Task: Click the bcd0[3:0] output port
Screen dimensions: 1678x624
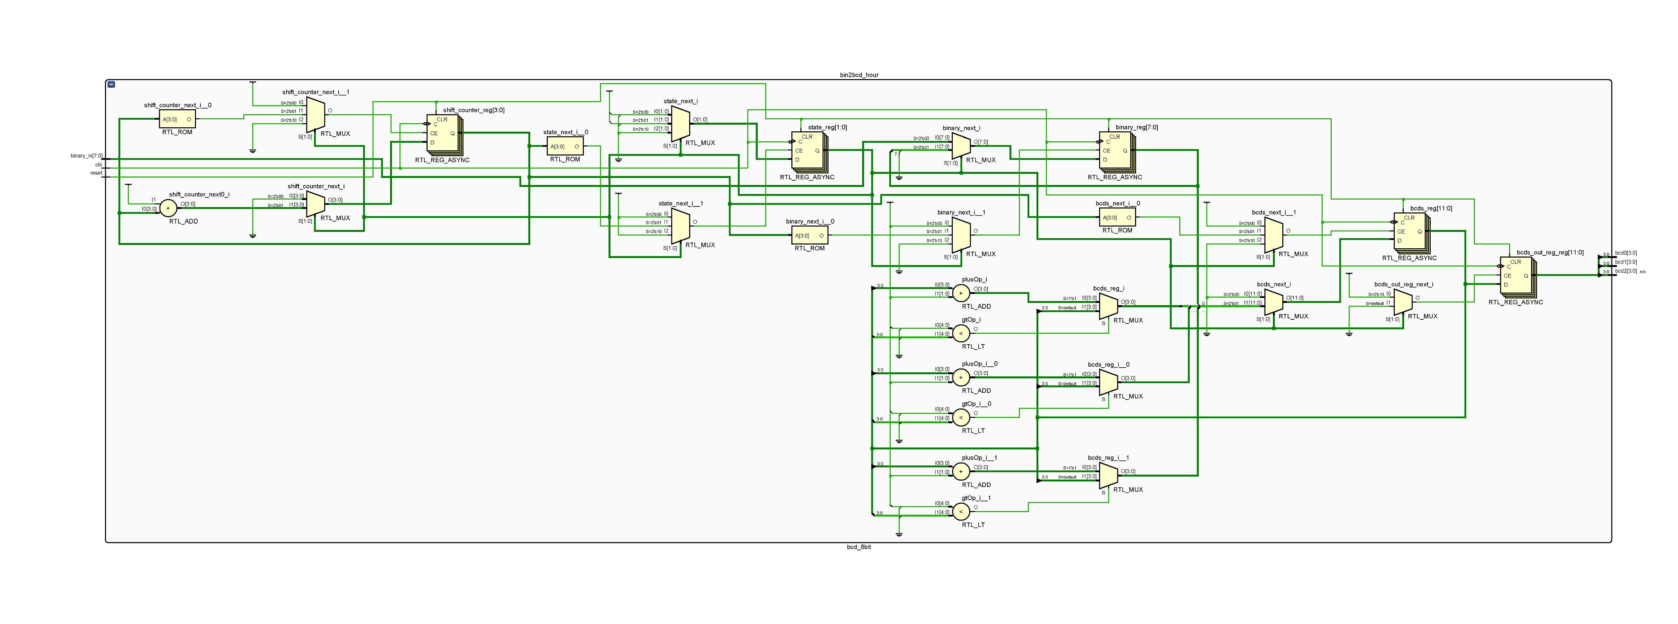Action: coord(1626,253)
